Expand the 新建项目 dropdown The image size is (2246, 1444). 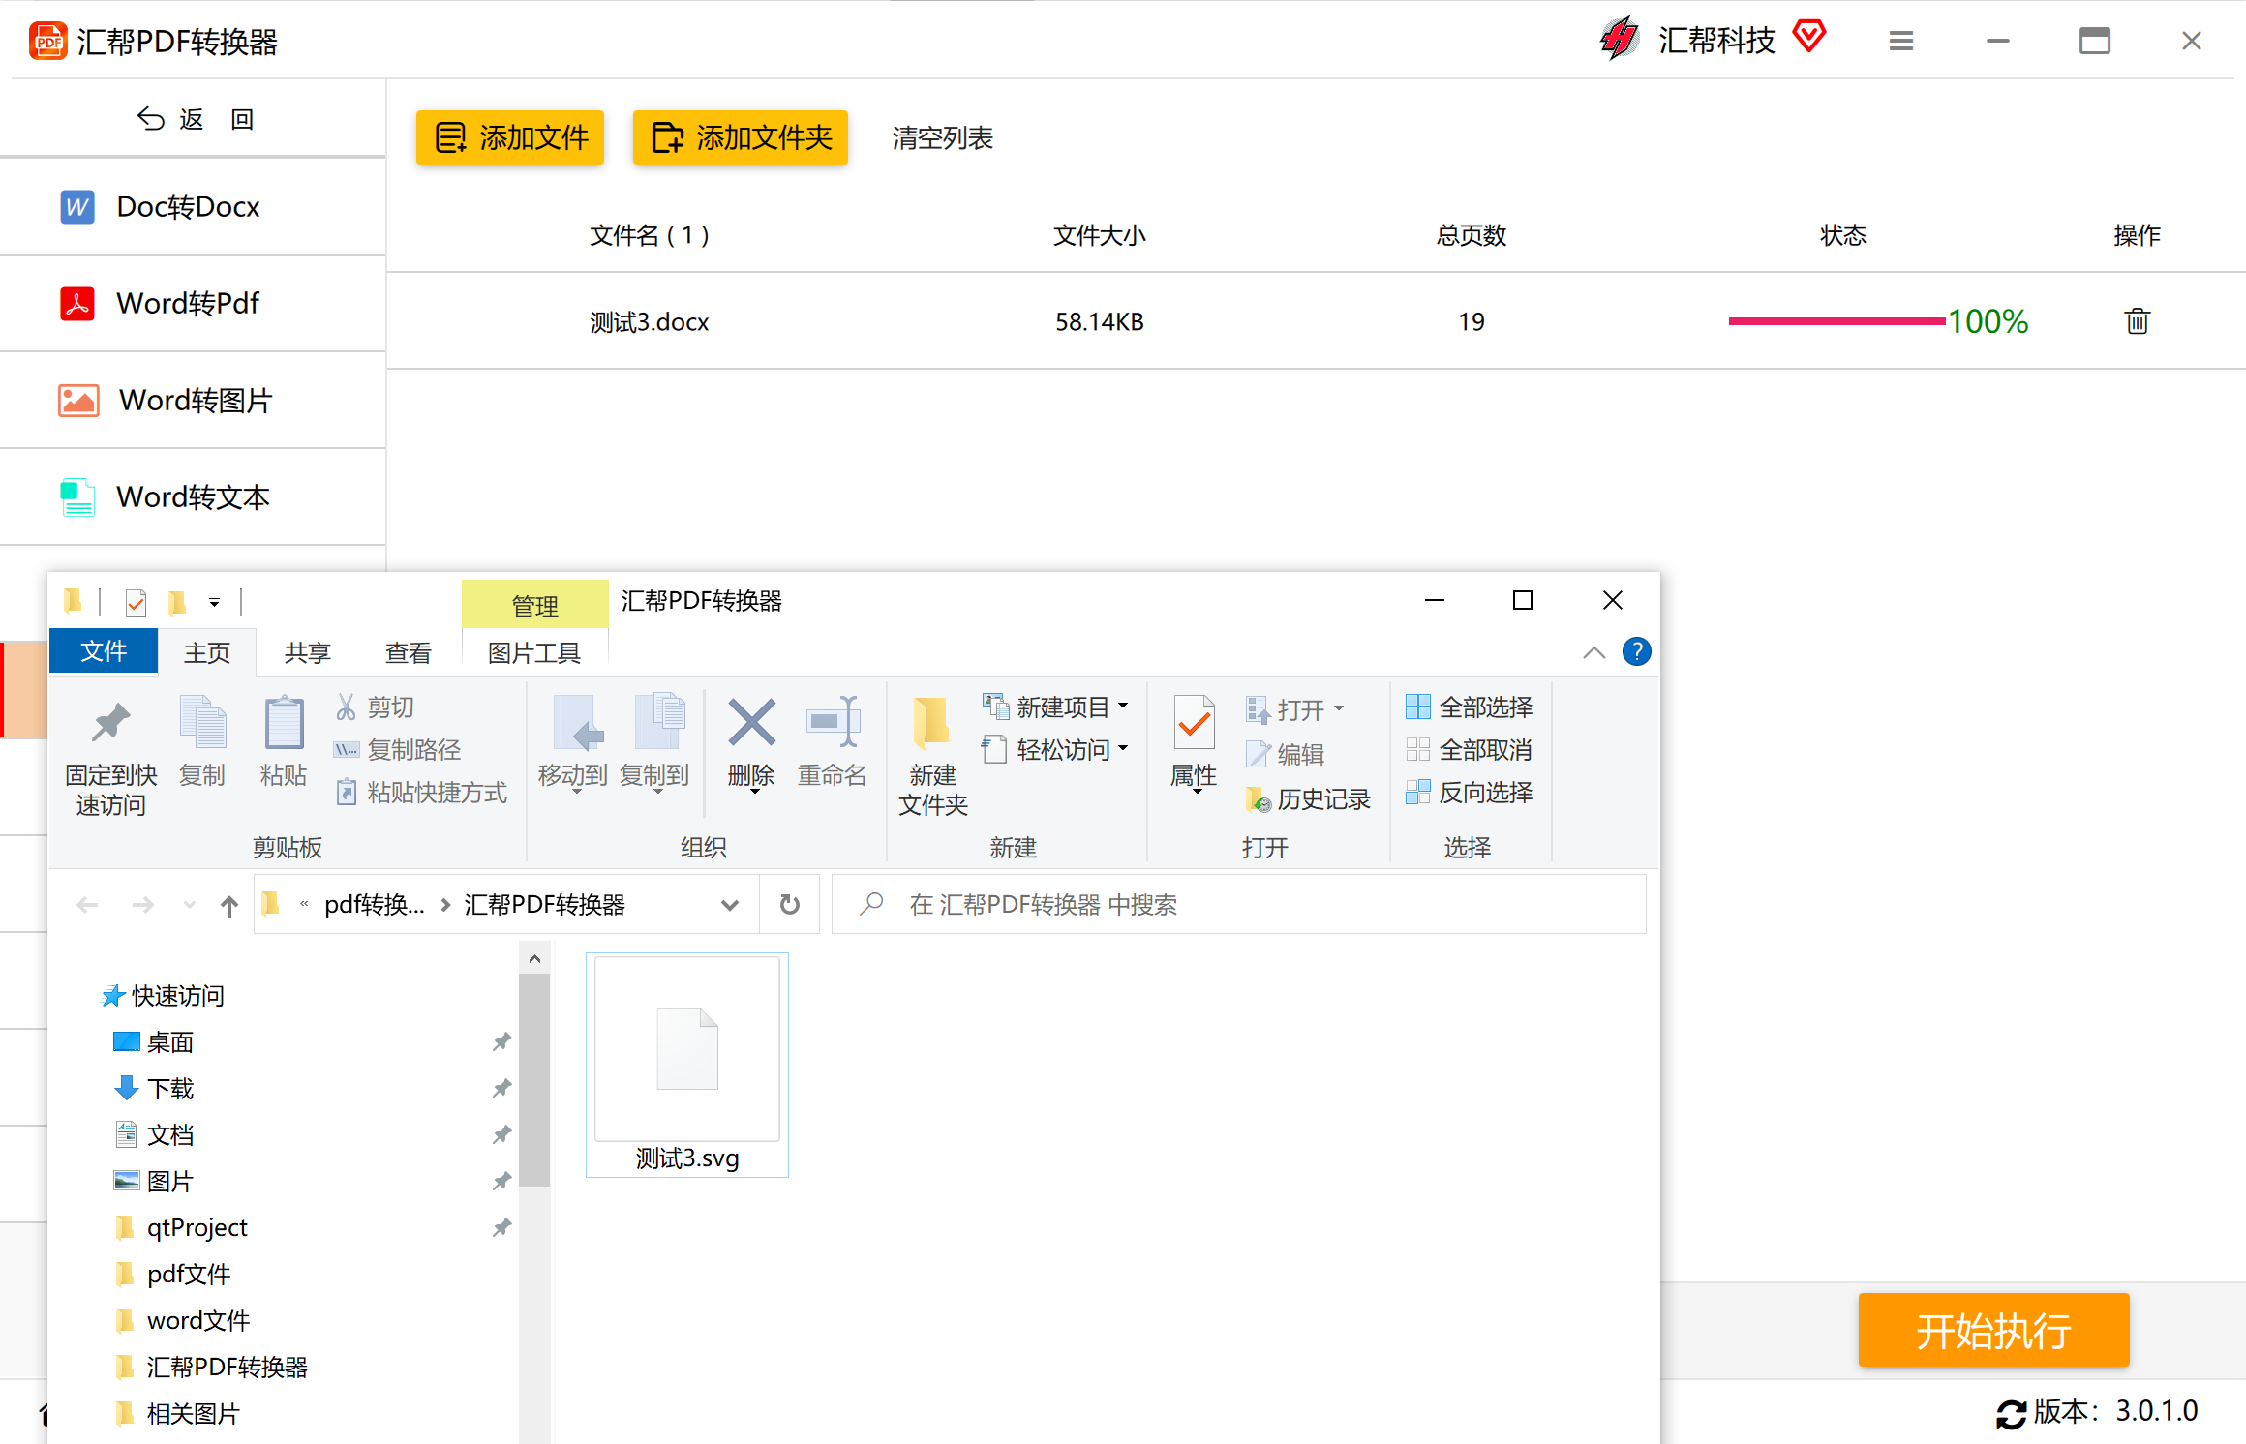pyautogui.click(x=1123, y=707)
